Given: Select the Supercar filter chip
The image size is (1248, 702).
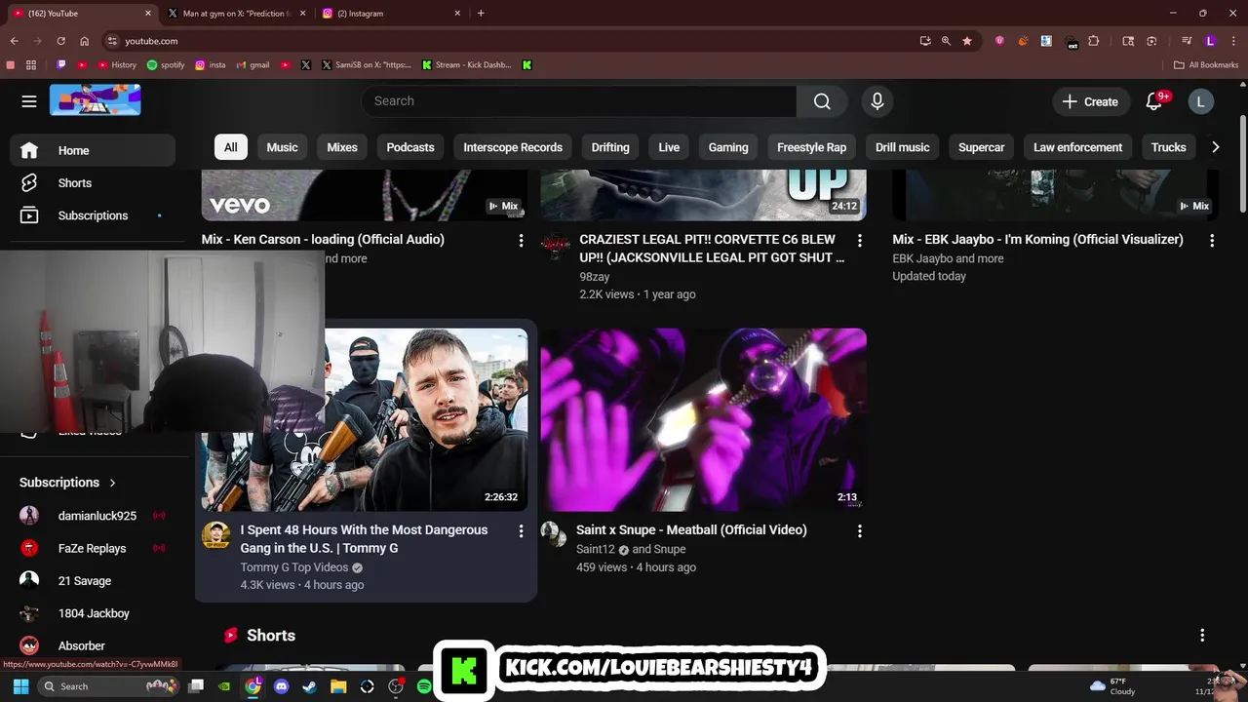Looking at the screenshot, I should [981, 147].
